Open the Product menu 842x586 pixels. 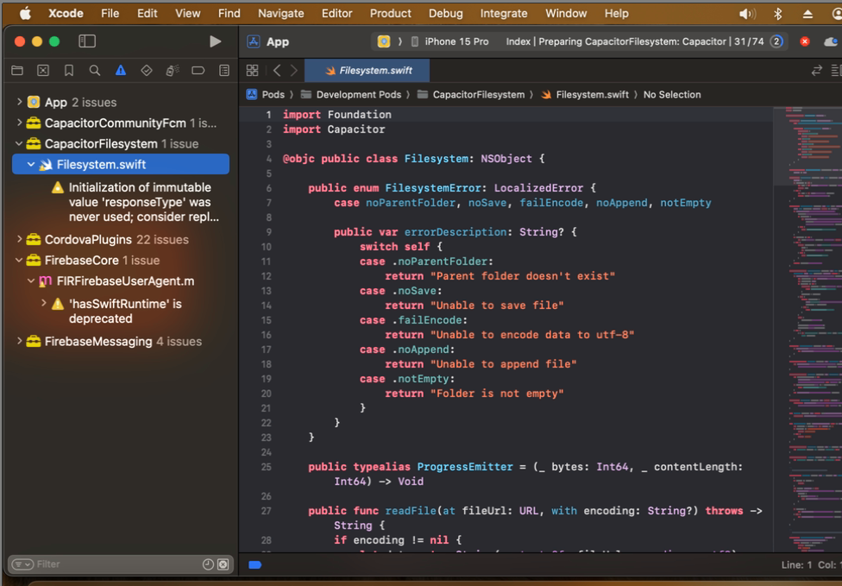[x=391, y=14]
